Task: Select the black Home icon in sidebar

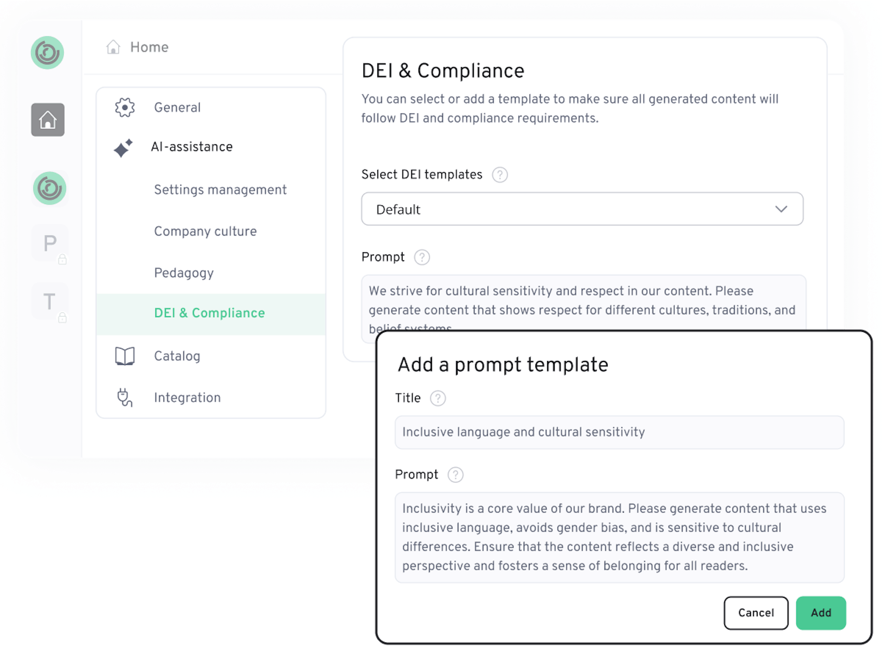Action: [48, 120]
